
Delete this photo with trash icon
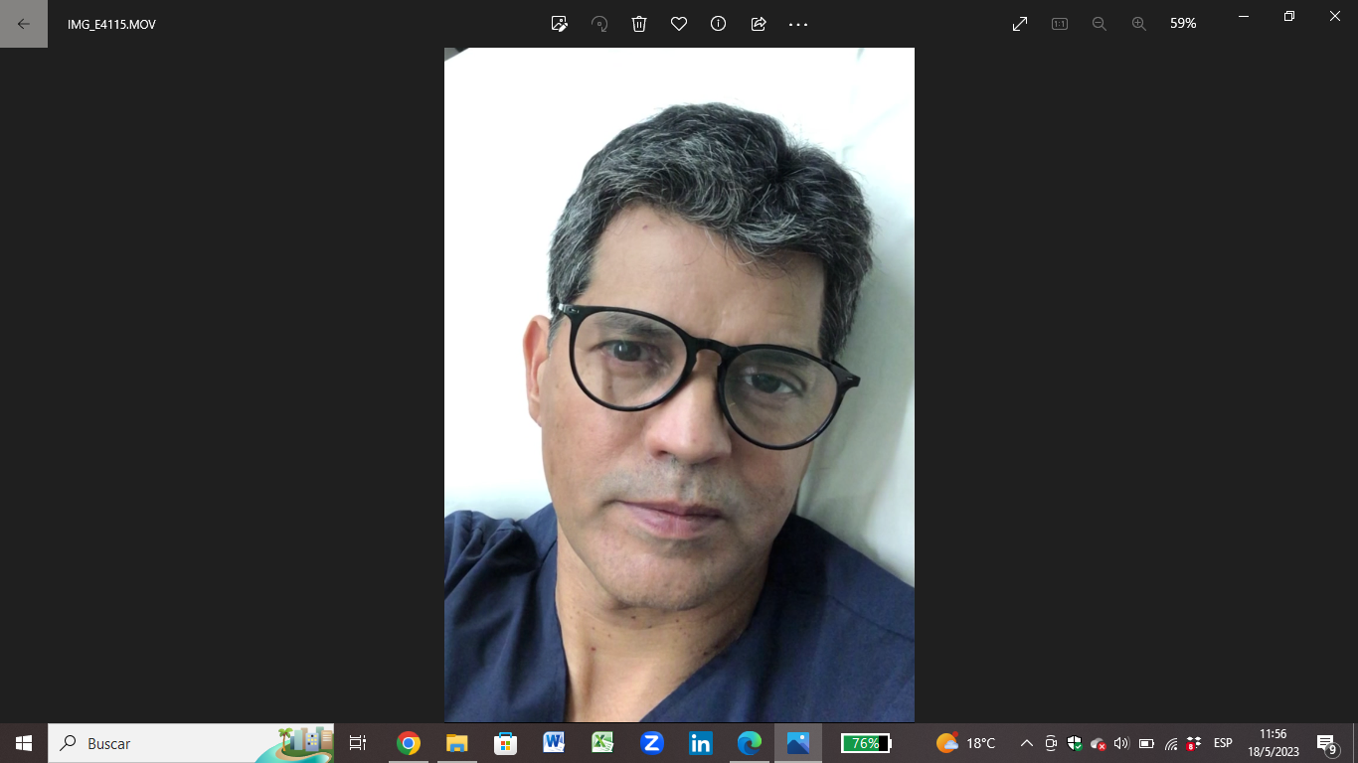[639, 24]
